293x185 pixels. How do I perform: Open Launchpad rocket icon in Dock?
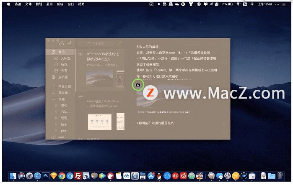click(29, 176)
